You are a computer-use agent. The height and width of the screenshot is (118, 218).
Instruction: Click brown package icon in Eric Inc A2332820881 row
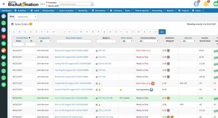tap(168, 98)
